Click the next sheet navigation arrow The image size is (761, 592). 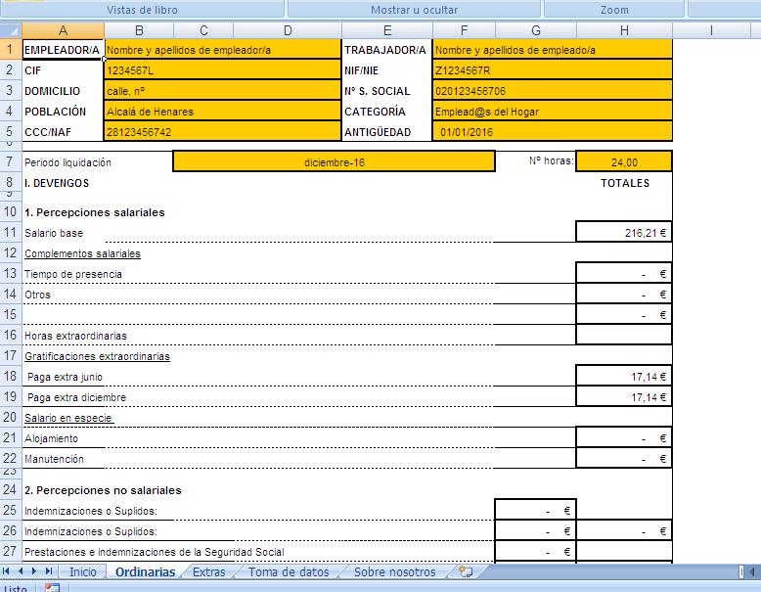(34, 571)
